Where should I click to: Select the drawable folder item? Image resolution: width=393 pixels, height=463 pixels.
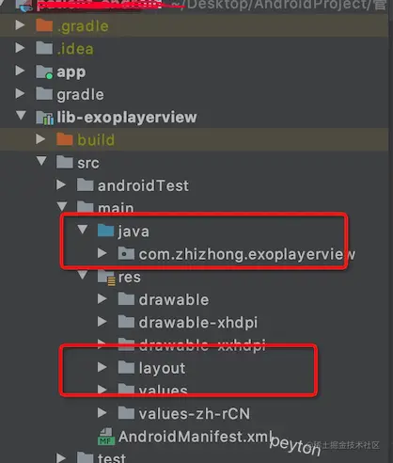[174, 300]
